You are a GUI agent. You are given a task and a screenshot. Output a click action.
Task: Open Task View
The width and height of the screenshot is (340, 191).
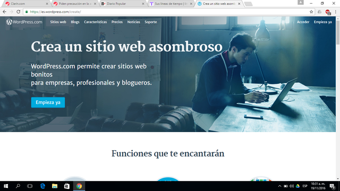[30, 186]
